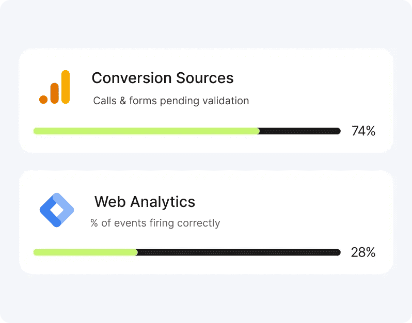Click green filled part of Web Analytics bar
Image resolution: width=412 pixels, height=323 pixels.
(x=85, y=252)
